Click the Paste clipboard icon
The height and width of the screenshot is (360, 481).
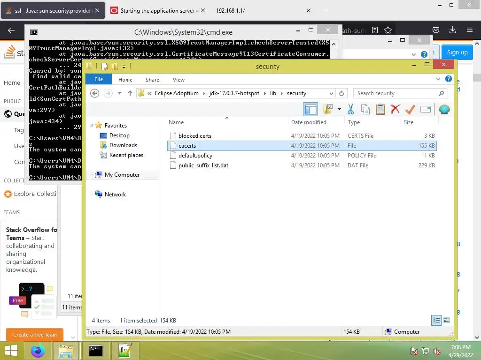point(380,109)
